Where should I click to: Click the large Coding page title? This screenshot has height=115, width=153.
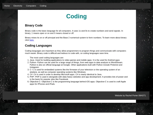(76, 16)
